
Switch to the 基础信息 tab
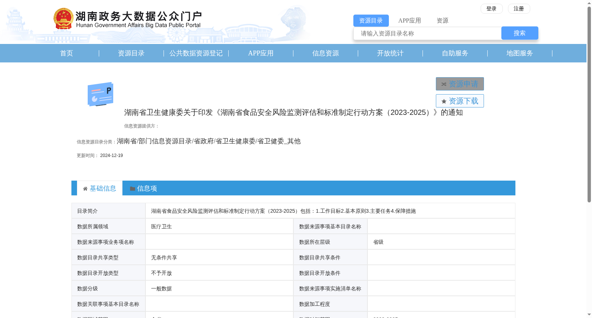[x=100, y=188]
